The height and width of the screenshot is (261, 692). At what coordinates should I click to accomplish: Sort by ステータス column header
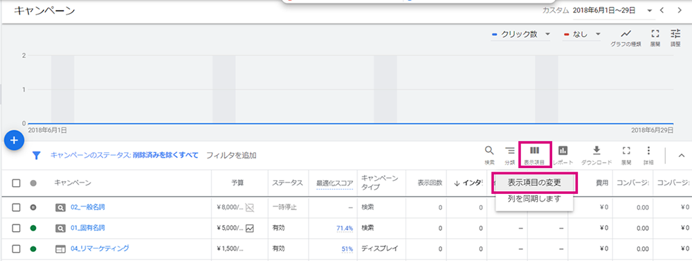(x=287, y=183)
